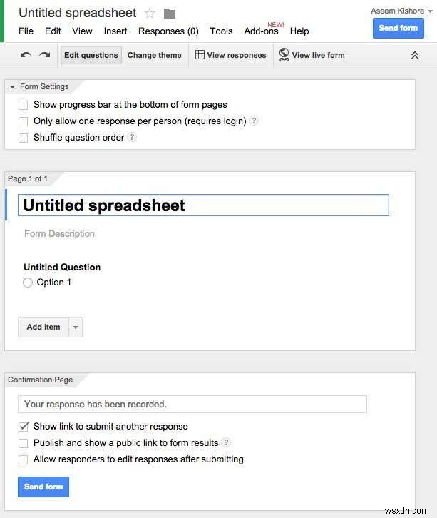Click help icon next to Shuffle question order
This screenshot has height=518, width=437.
tap(132, 138)
